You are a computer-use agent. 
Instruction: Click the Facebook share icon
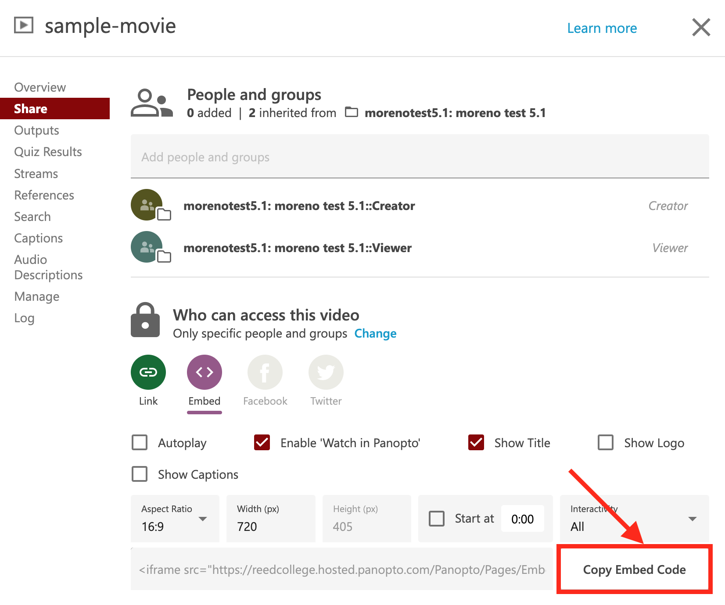coord(265,372)
